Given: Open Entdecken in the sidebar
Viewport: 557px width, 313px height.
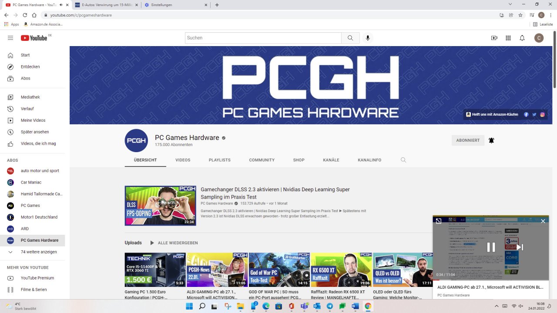Looking at the screenshot, I should [33, 67].
